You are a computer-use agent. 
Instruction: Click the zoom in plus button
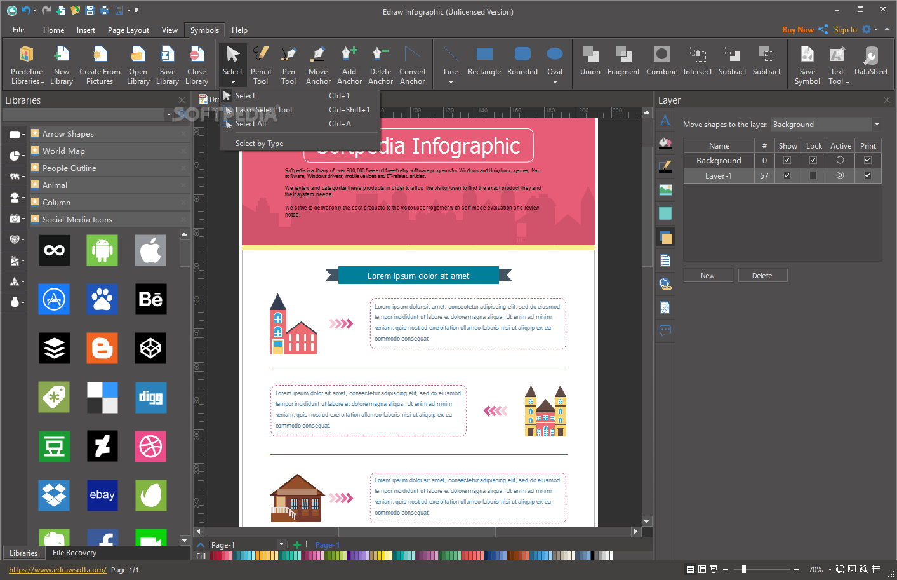[x=797, y=569]
